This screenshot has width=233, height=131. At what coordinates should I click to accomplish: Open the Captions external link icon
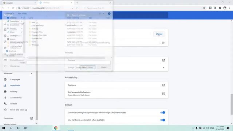tap(163, 85)
